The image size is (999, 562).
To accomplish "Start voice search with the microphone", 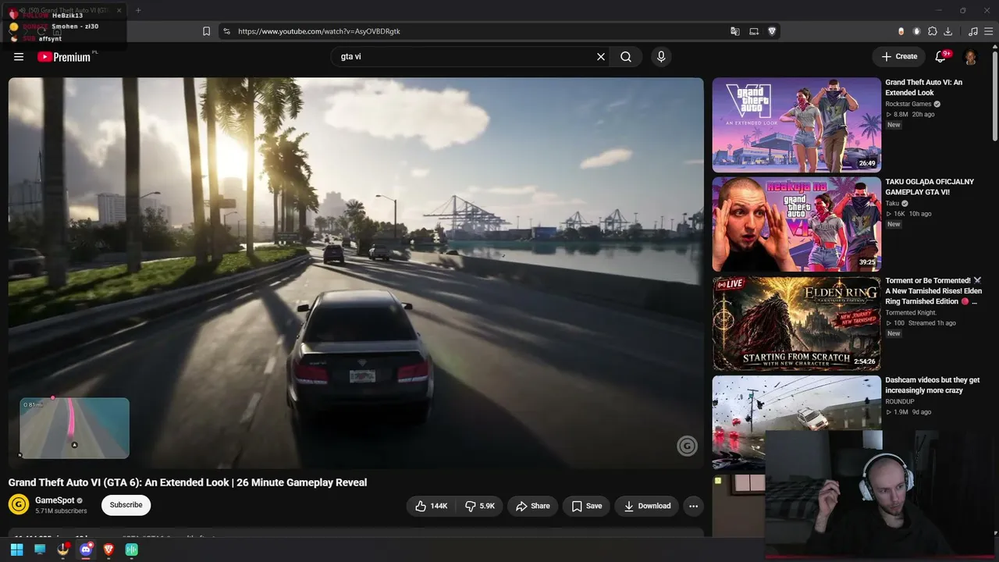I will 661,56.
